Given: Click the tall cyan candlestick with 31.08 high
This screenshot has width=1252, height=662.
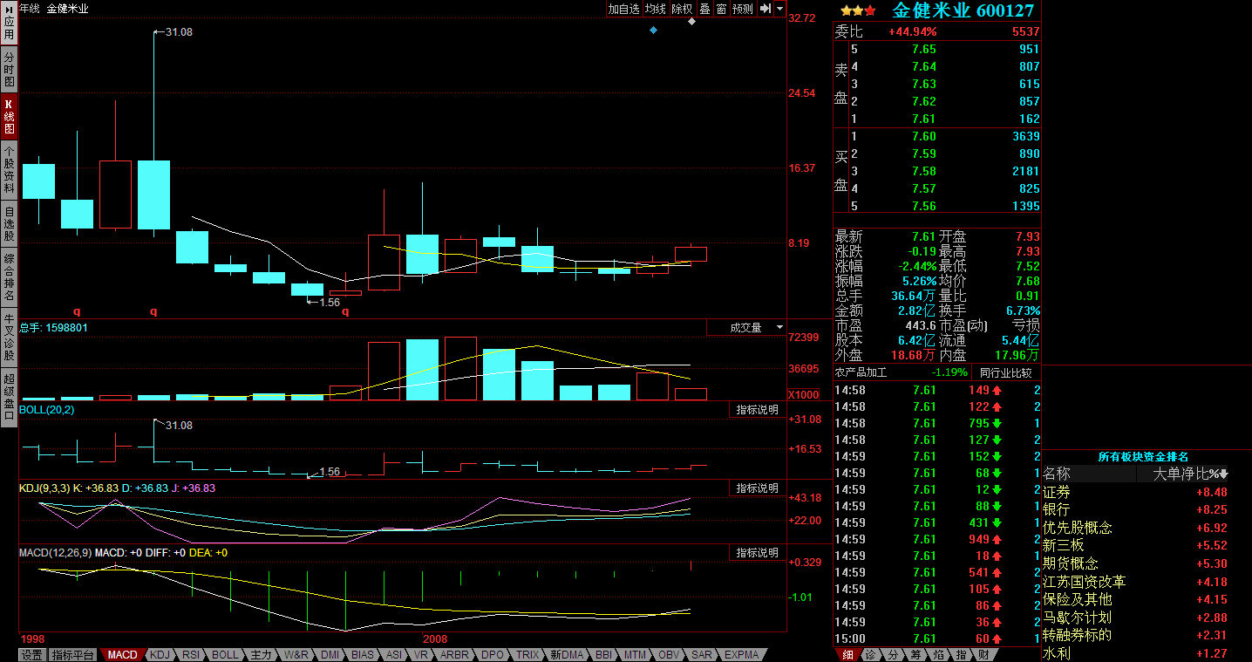Looking at the screenshot, I should (x=153, y=195).
